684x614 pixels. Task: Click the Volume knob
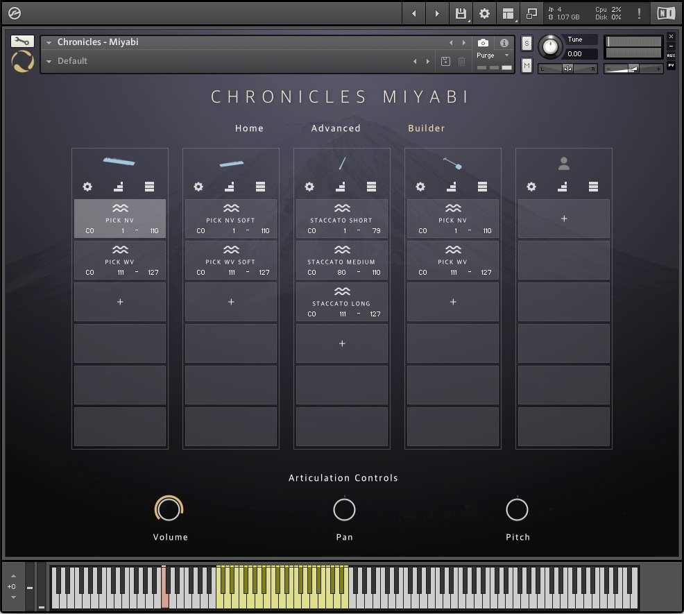[x=169, y=509]
